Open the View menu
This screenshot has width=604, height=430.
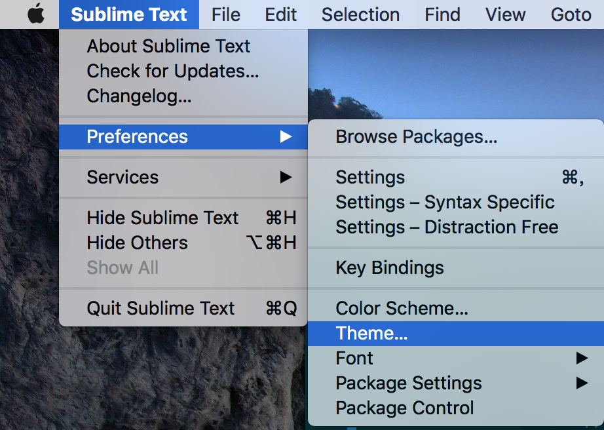tap(506, 14)
